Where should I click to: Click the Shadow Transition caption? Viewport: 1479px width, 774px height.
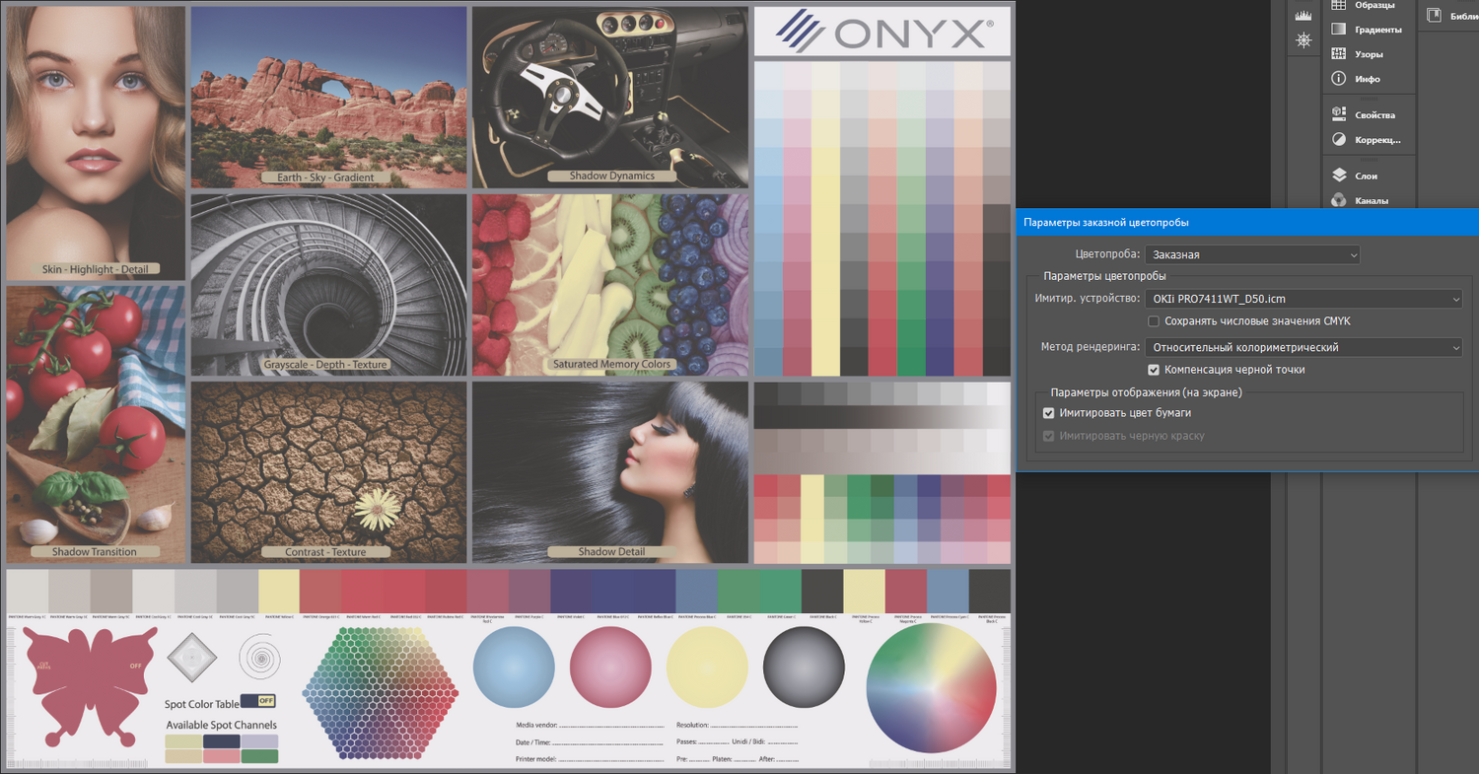tap(94, 552)
